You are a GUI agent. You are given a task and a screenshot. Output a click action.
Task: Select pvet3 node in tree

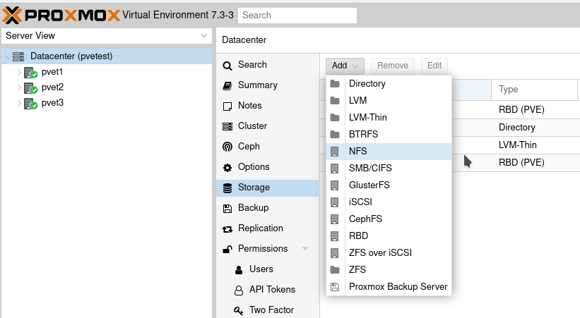pyautogui.click(x=52, y=103)
